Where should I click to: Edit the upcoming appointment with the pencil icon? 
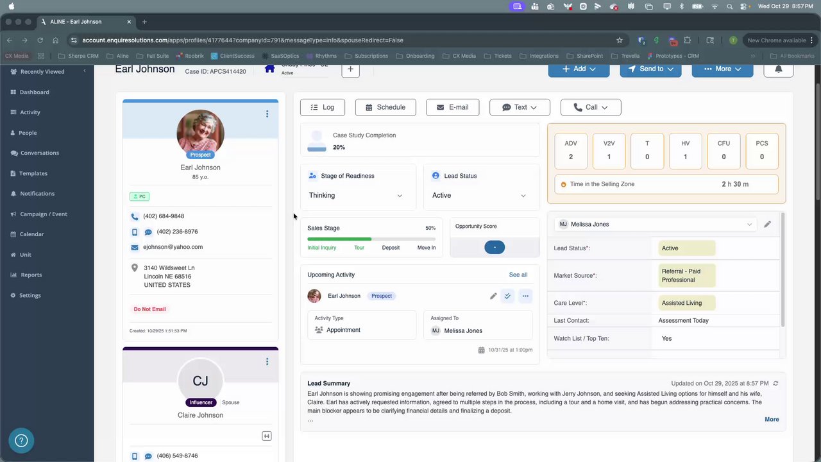click(x=493, y=296)
